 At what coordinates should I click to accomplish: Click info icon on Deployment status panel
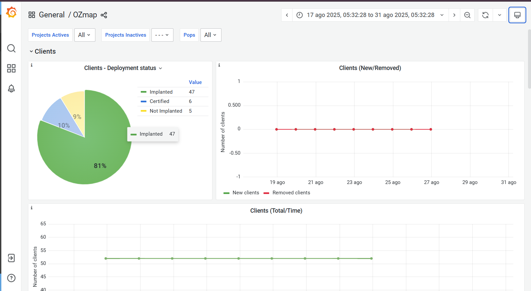point(32,65)
